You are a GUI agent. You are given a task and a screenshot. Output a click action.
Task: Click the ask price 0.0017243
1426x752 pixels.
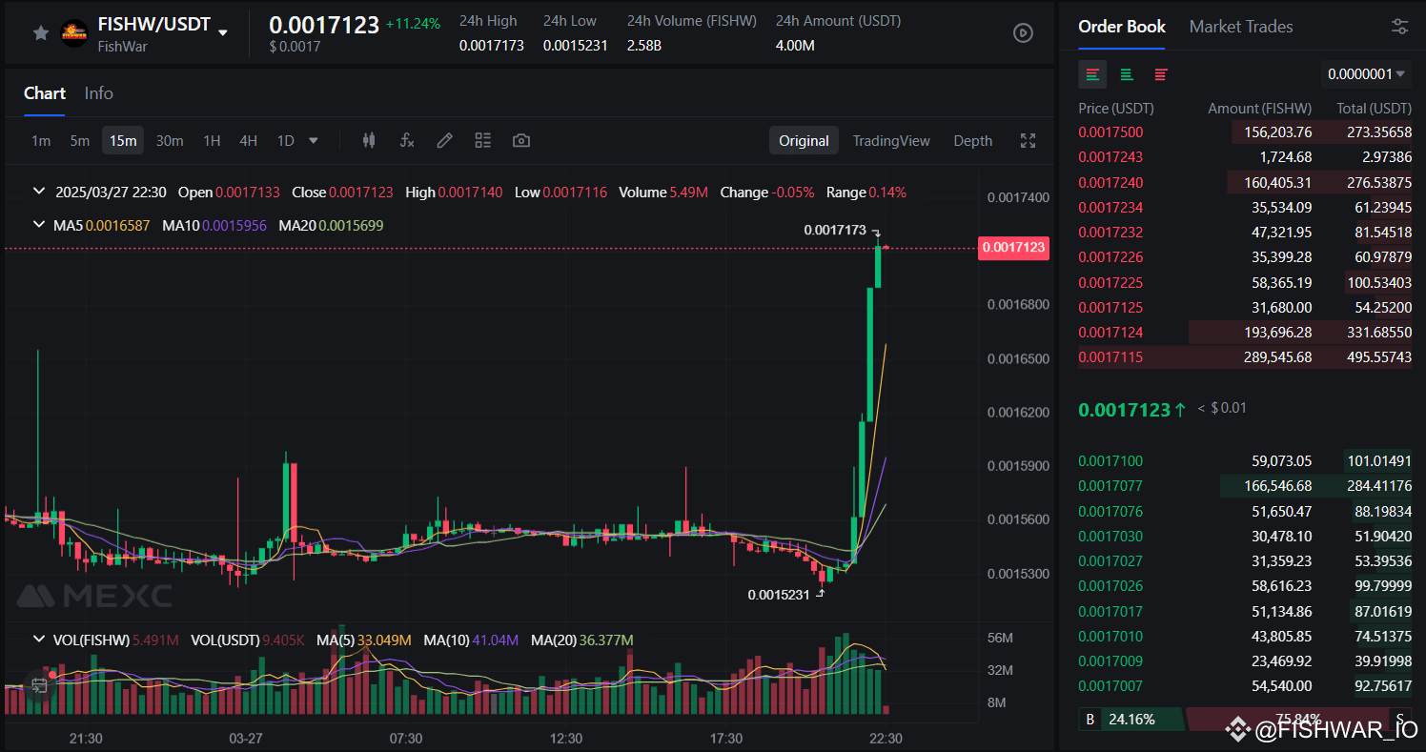click(1110, 157)
